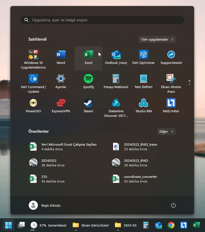Switch to Ekran Görüntüleri folder window
Screen dimensions: 205x232
tap(91, 225)
